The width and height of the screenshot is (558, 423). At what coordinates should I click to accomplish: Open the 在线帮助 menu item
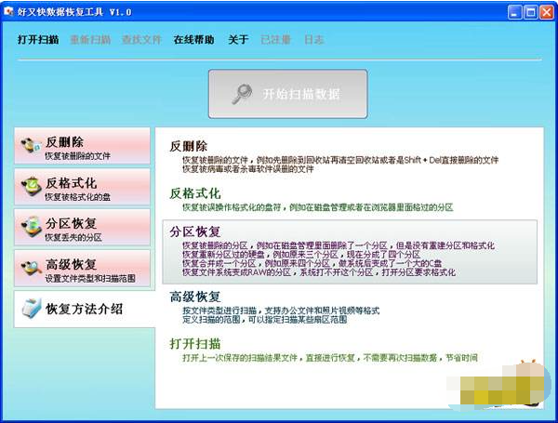[193, 40]
